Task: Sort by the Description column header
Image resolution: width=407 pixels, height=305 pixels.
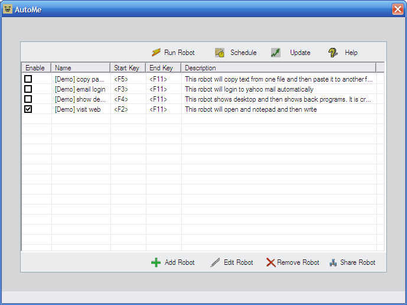Action: [x=278, y=67]
